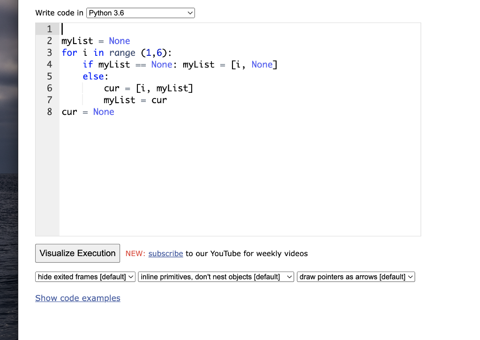
Task: Click the Visualize Execution button
Action: 77,253
